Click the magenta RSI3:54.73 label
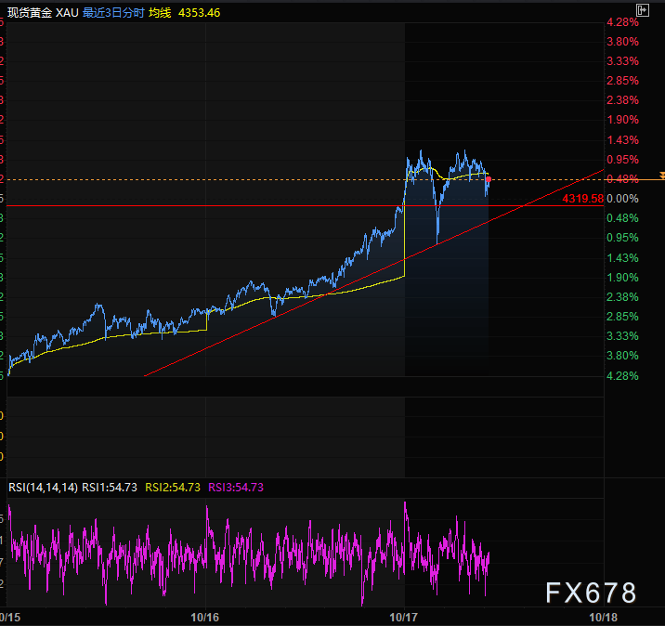 [236, 488]
